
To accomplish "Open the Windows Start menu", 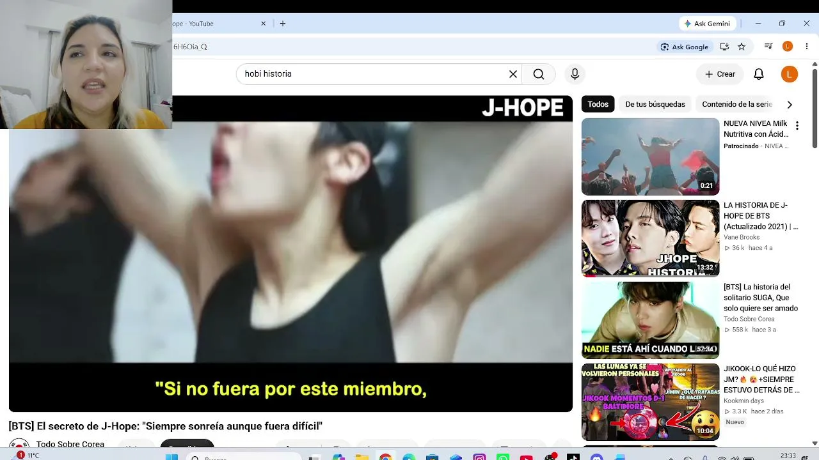I will point(171,456).
